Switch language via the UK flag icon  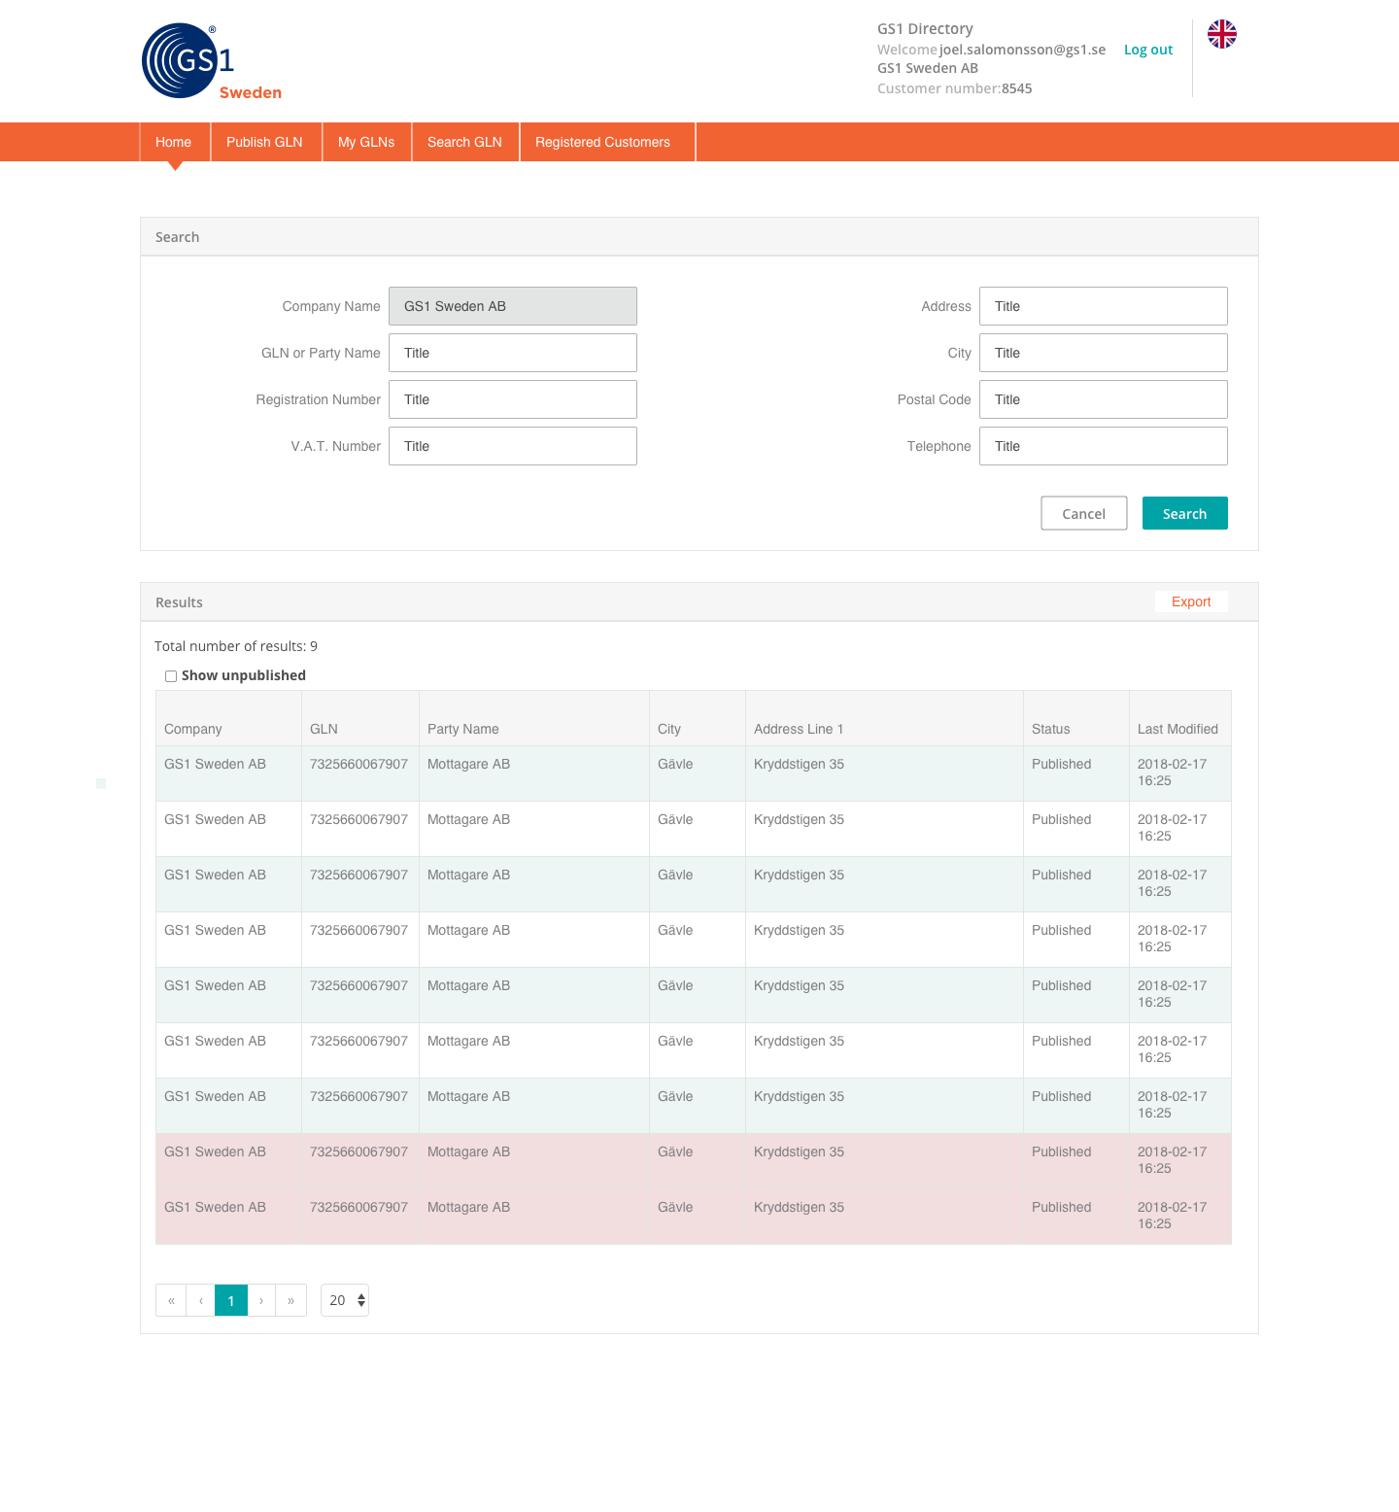point(1222,34)
